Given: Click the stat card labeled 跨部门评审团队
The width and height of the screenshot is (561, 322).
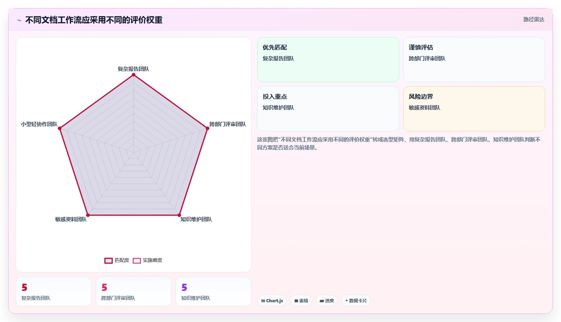Looking at the screenshot, I should [x=134, y=291].
